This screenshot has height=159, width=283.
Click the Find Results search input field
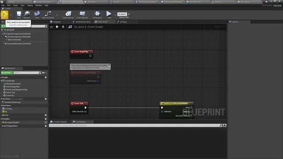[134, 125]
